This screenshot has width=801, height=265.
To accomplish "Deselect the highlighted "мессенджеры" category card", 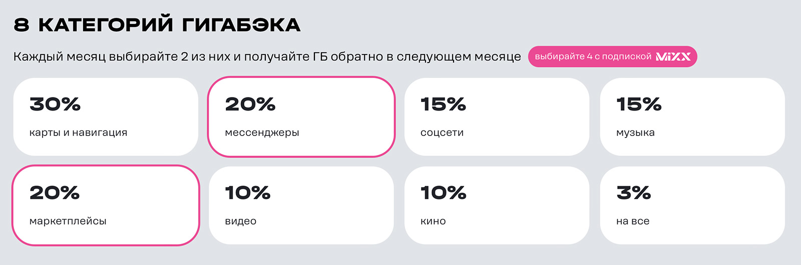I will [x=301, y=116].
